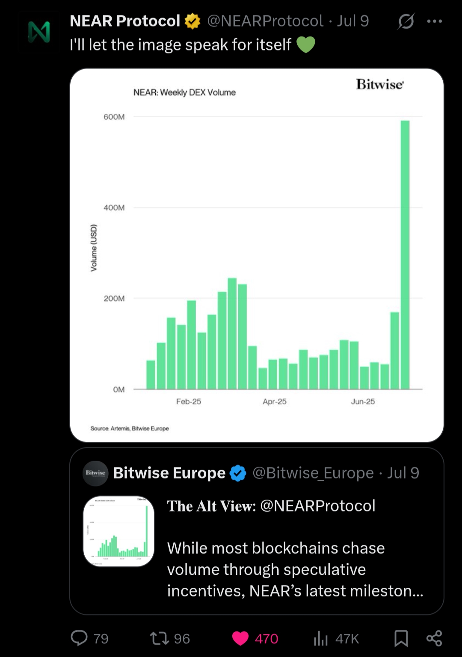Open Bitwise Europe profile avatar
Image resolution: width=462 pixels, height=657 pixels.
95,473
